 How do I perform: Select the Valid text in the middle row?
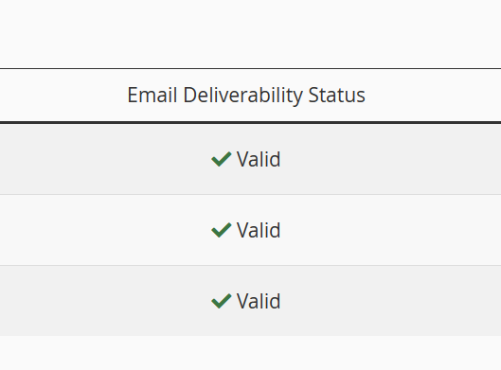(x=259, y=230)
